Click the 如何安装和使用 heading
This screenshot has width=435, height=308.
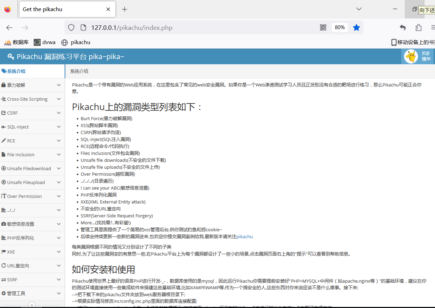click(x=104, y=269)
